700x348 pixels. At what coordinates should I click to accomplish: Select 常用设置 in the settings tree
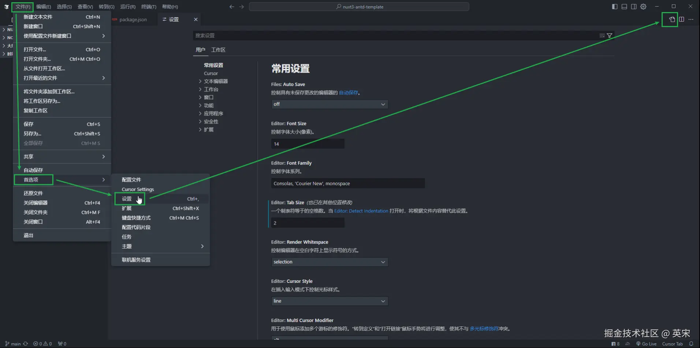(213, 65)
